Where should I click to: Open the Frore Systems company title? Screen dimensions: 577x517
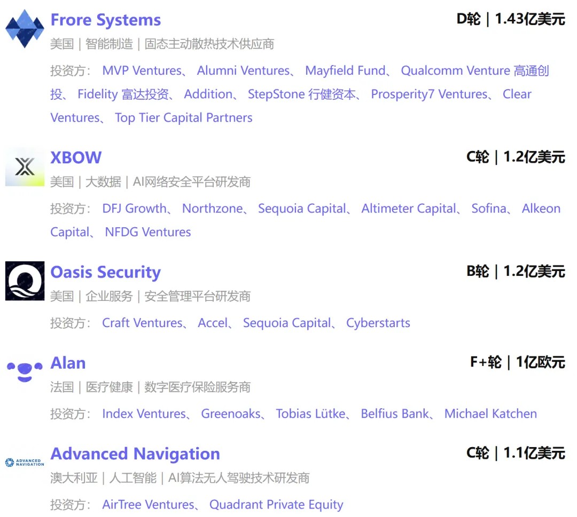[x=105, y=20]
